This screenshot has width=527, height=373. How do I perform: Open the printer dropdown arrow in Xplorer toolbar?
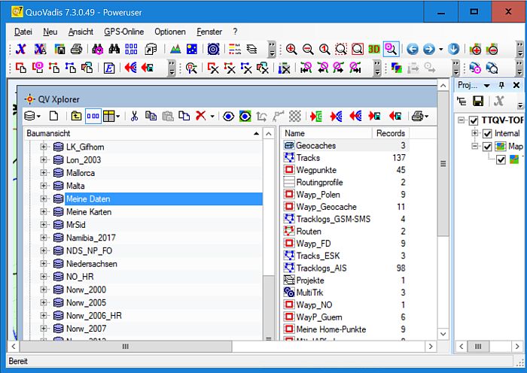[427, 117]
